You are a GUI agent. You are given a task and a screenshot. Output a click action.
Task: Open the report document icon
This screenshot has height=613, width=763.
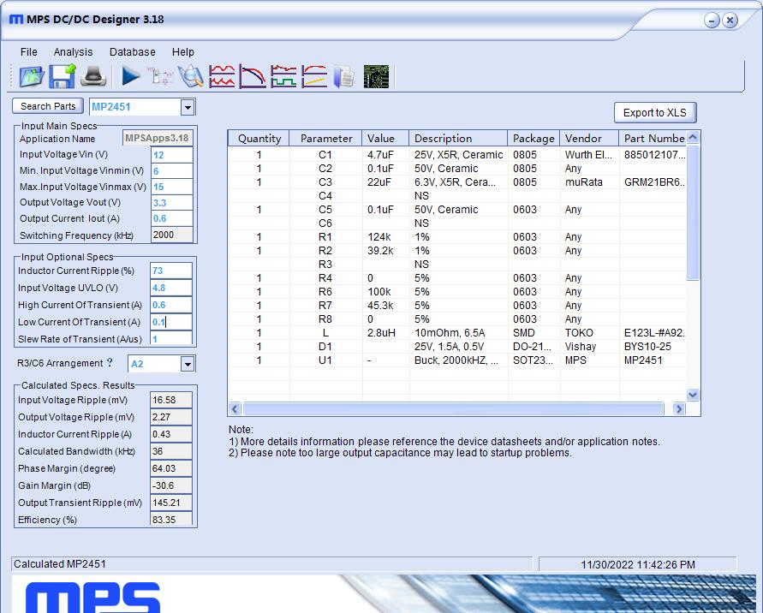(x=343, y=76)
